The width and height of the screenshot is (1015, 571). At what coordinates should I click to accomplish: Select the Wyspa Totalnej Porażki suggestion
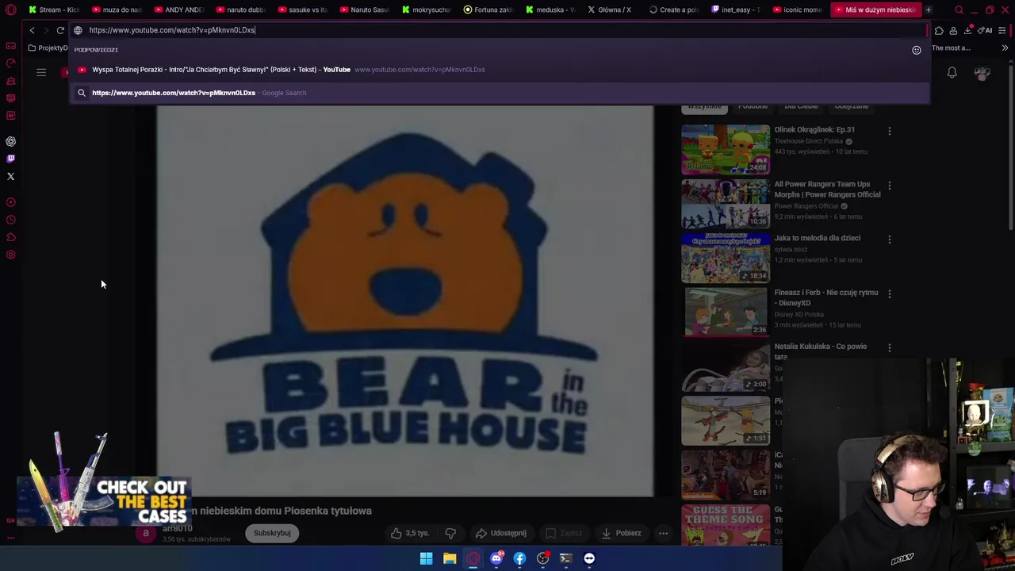coord(500,70)
